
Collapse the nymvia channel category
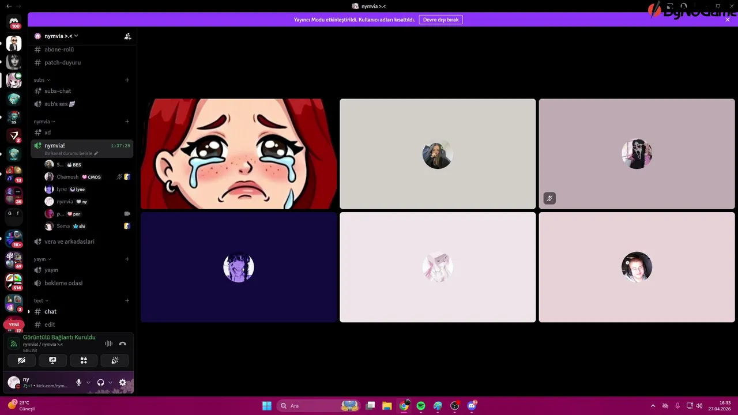(44, 122)
